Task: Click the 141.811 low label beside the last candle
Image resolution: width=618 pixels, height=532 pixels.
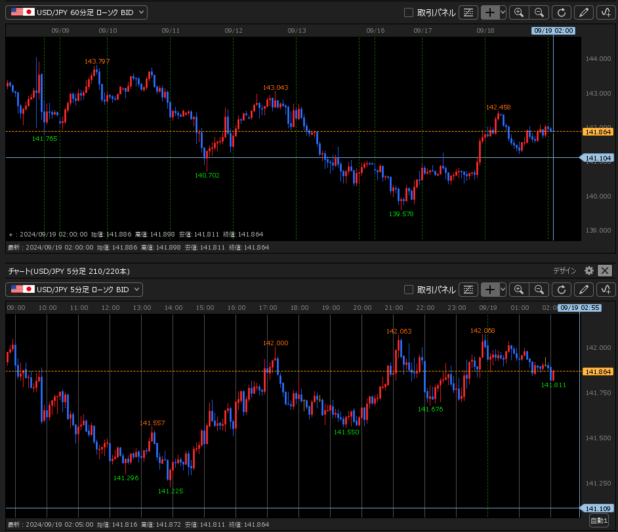Action: click(x=553, y=385)
